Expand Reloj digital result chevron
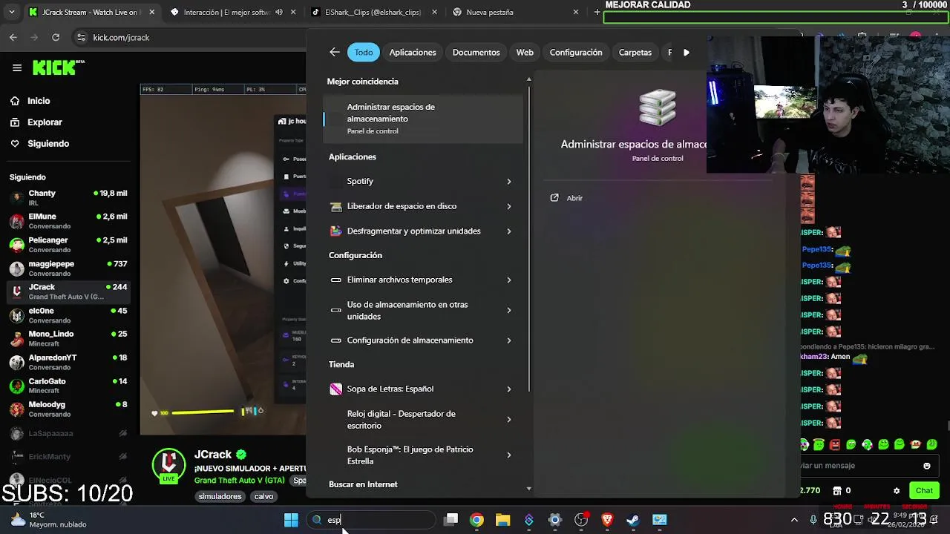Screen dimensions: 950x534 (x=509, y=420)
